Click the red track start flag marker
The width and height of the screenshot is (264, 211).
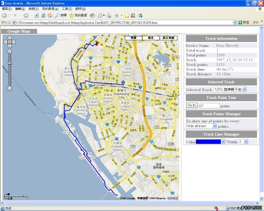(97, 43)
